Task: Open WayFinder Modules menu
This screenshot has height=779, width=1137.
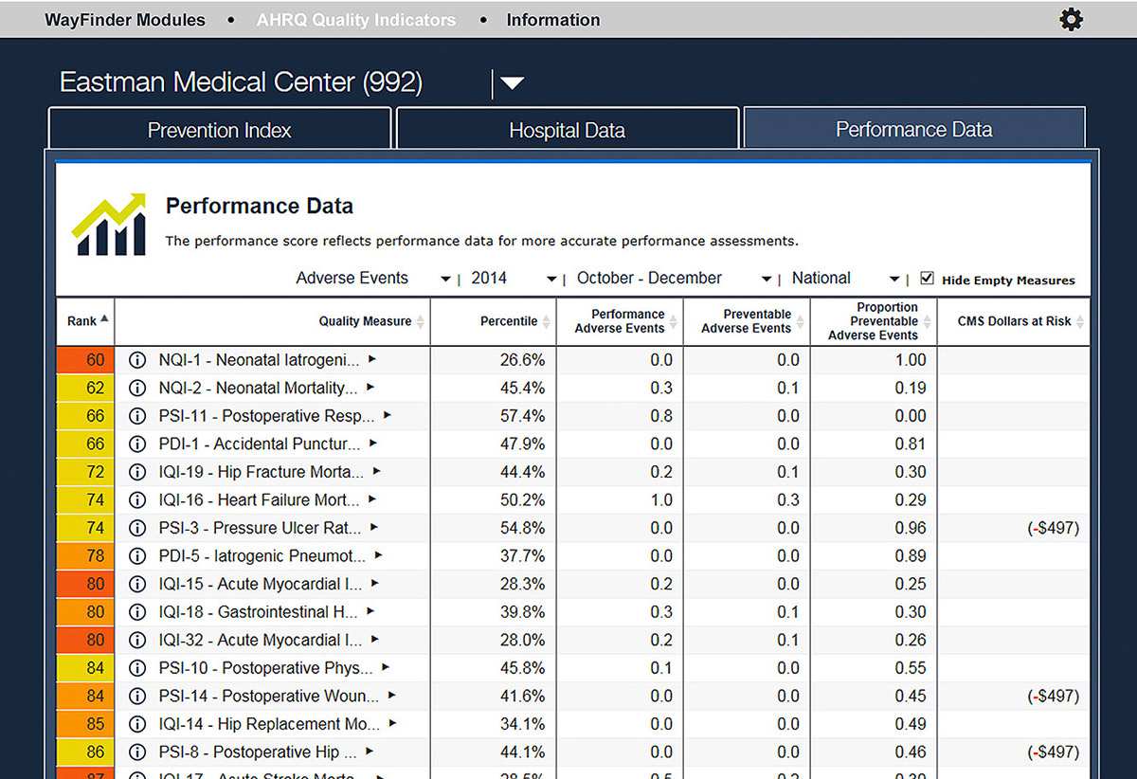Action: (x=125, y=19)
